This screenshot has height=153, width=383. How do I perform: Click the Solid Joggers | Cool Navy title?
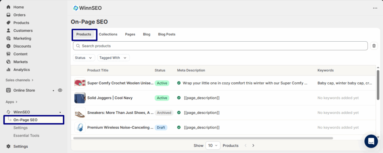[x=110, y=98]
